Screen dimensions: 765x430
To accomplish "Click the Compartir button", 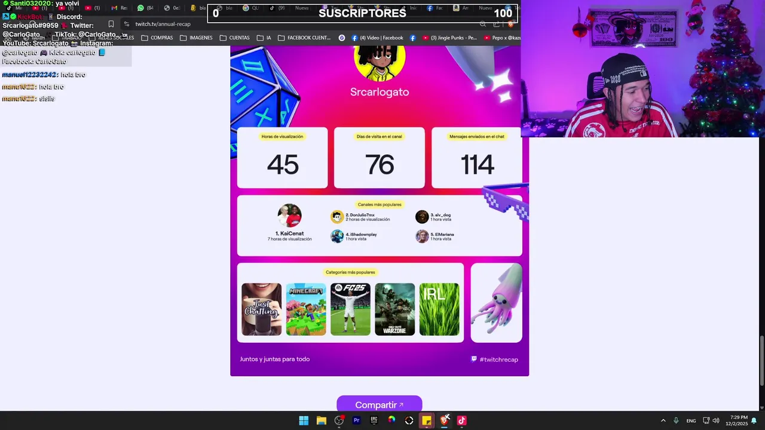I will (x=380, y=404).
